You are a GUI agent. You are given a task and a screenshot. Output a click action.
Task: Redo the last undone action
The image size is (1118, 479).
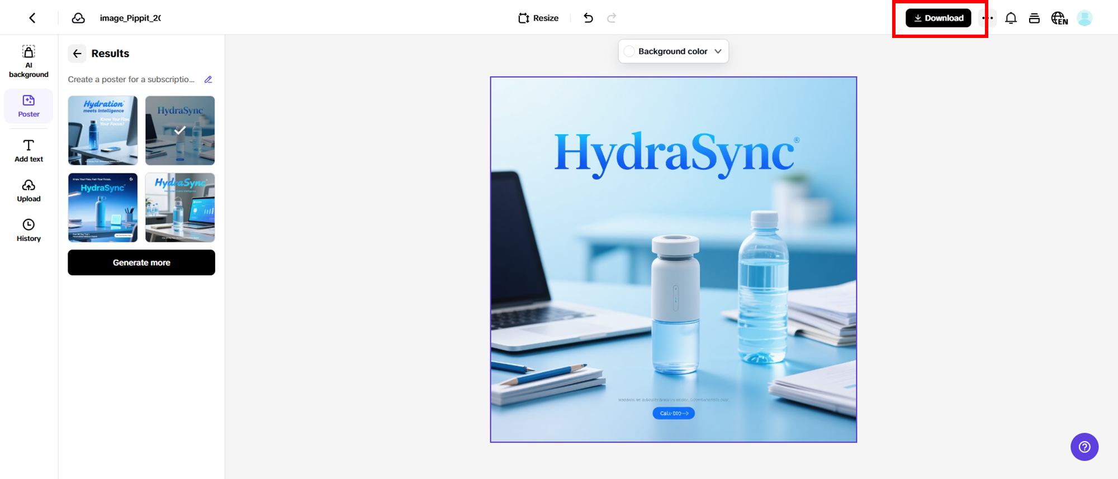click(612, 18)
